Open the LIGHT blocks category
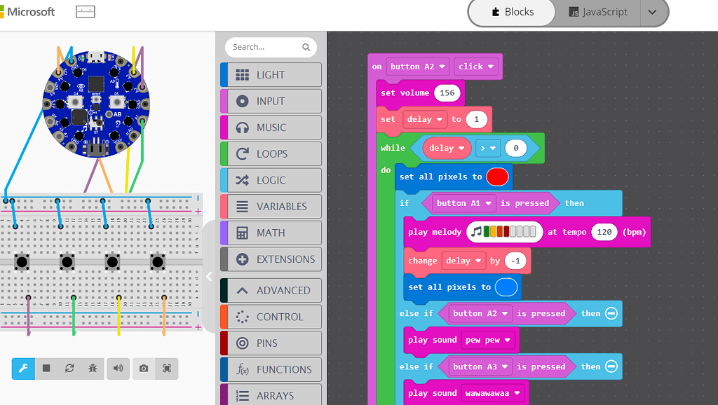Image resolution: width=718 pixels, height=405 pixels. [x=271, y=74]
